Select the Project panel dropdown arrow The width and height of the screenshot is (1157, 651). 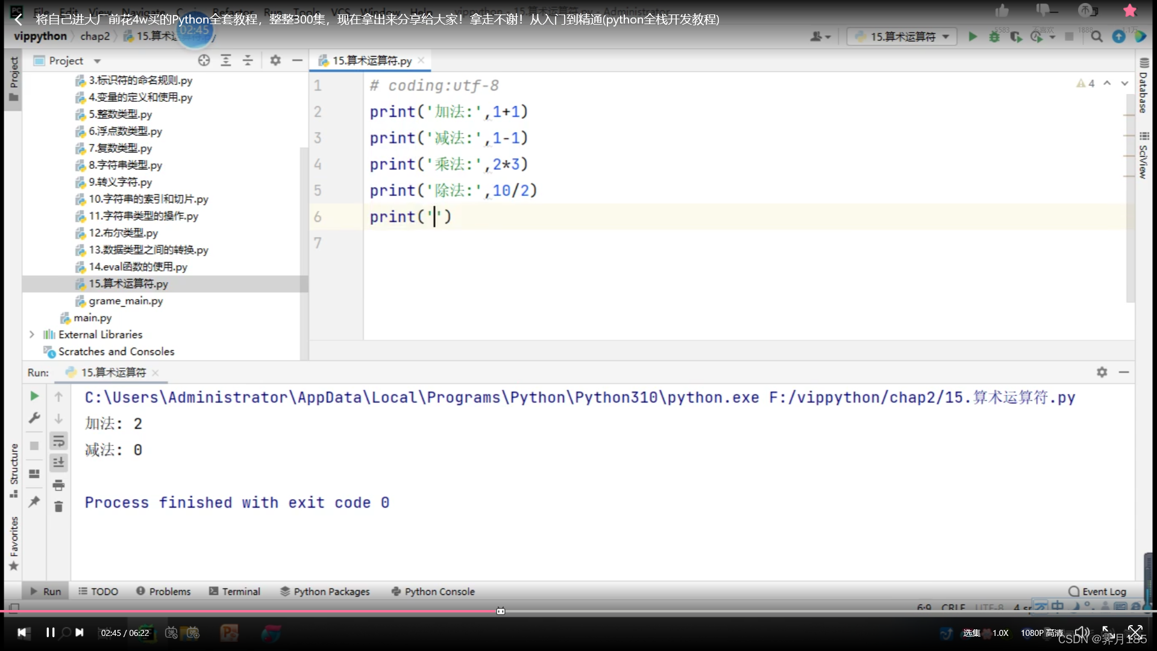click(96, 61)
